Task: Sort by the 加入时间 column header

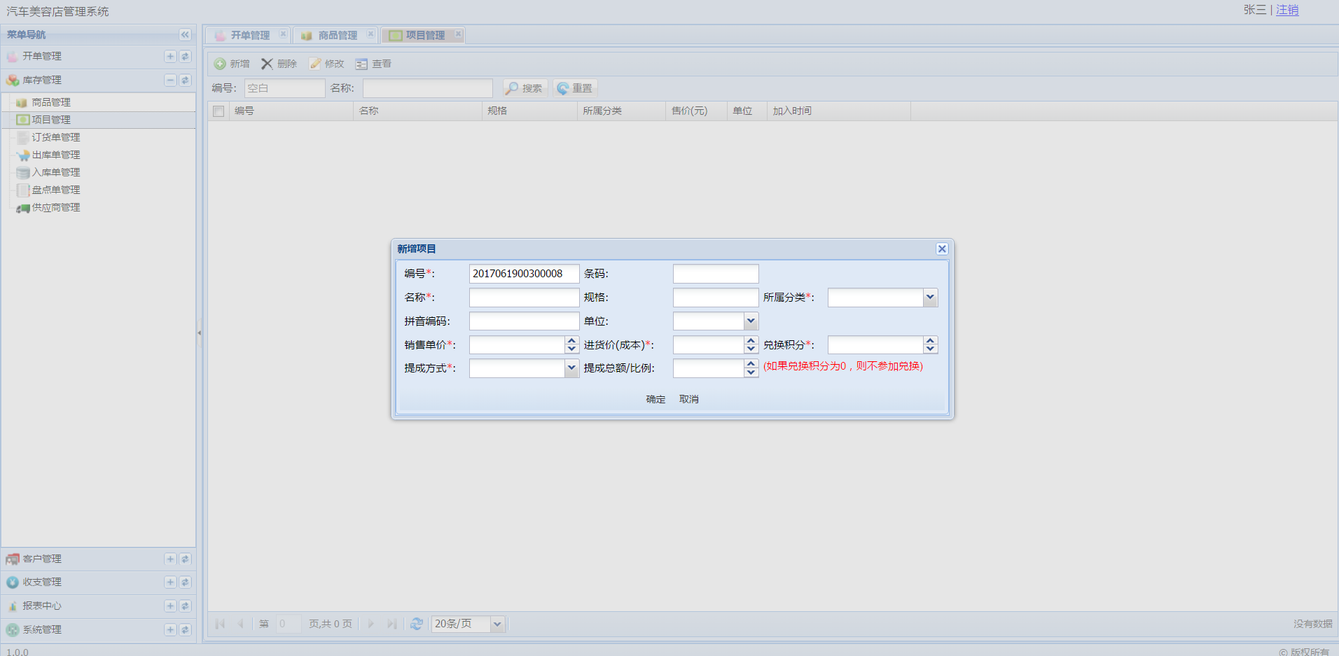Action: [x=839, y=111]
